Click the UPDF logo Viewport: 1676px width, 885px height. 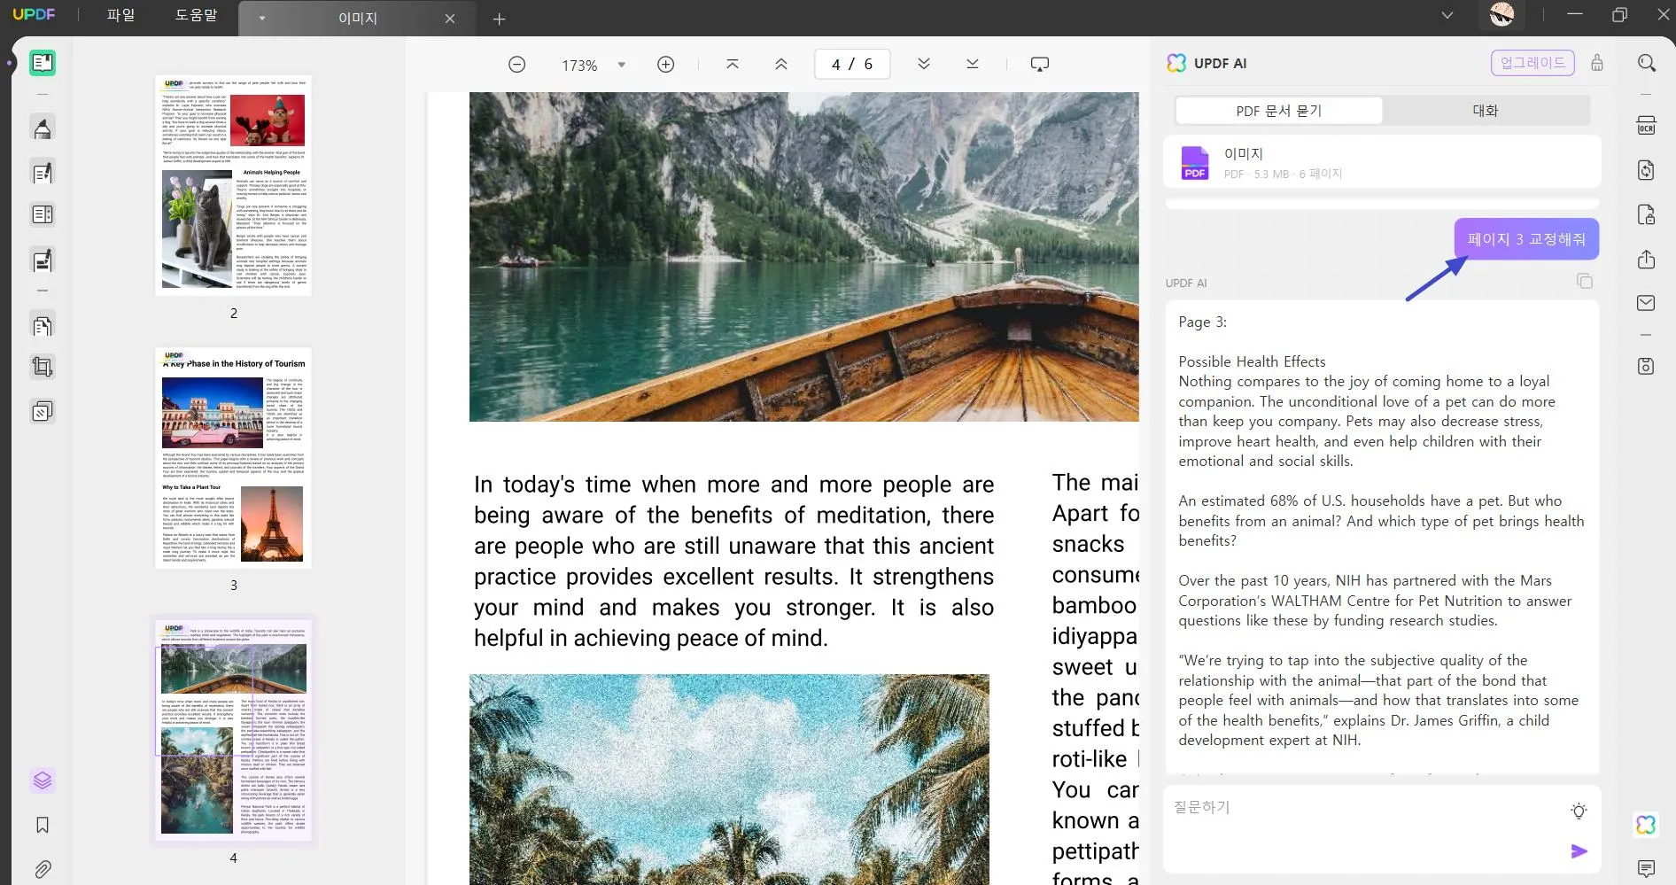coord(34,15)
